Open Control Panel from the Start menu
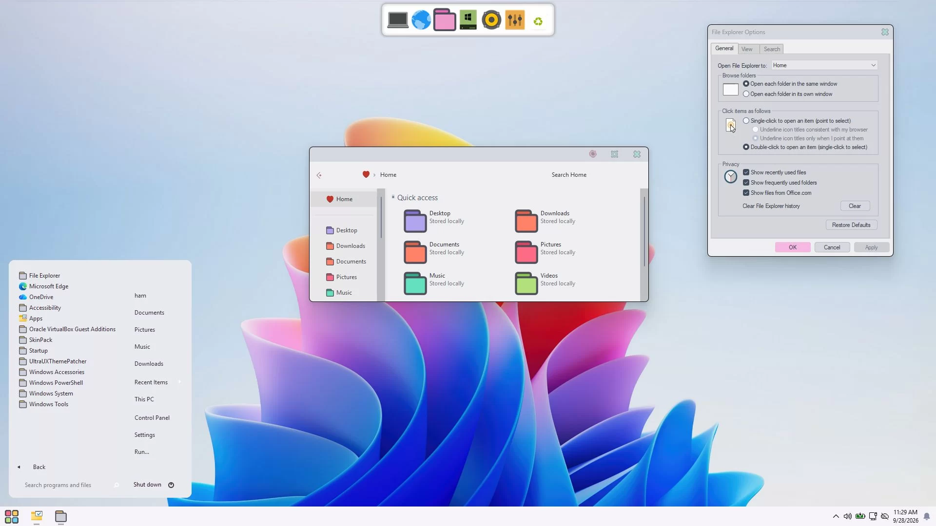Image resolution: width=936 pixels, height=526 pixels. pos(152,418)
